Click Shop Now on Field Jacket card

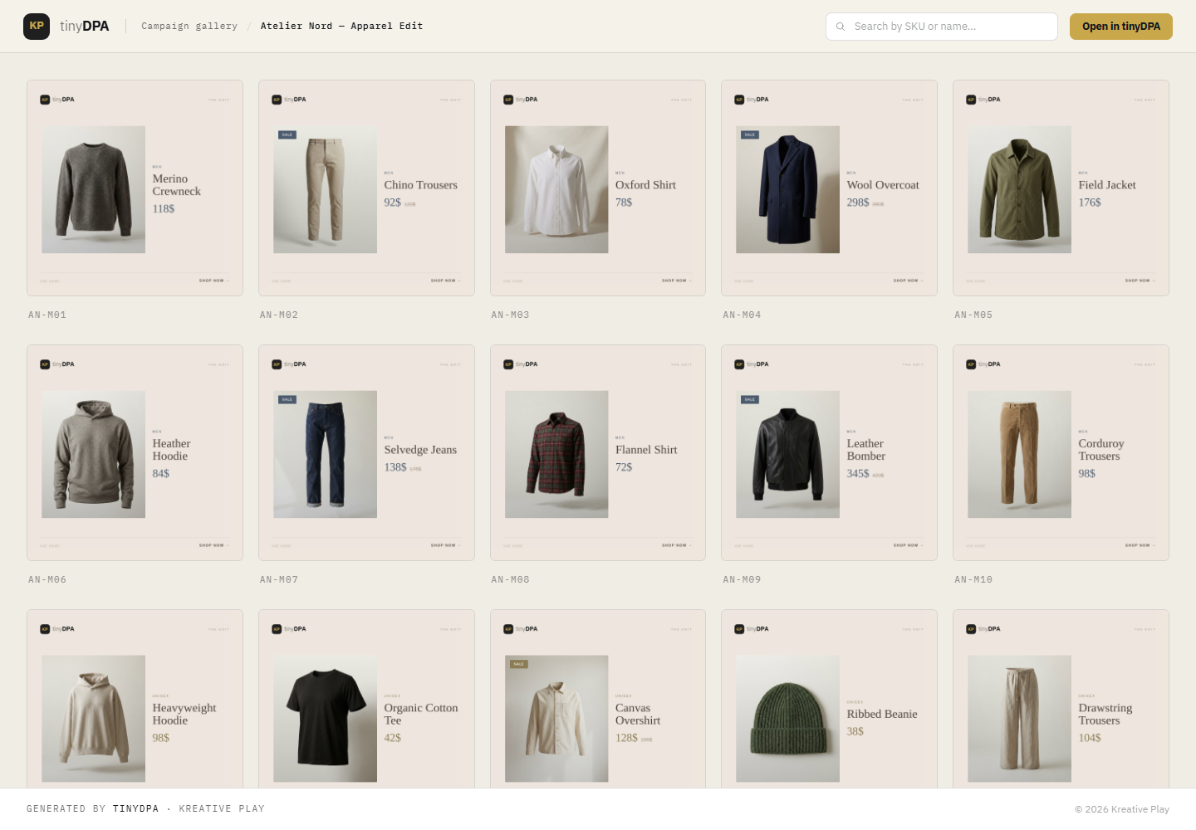pyautogui.click(x=1140, y=281)
